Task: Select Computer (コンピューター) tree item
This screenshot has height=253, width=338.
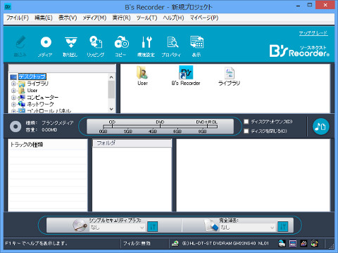Action: click(x=42, y=98)
